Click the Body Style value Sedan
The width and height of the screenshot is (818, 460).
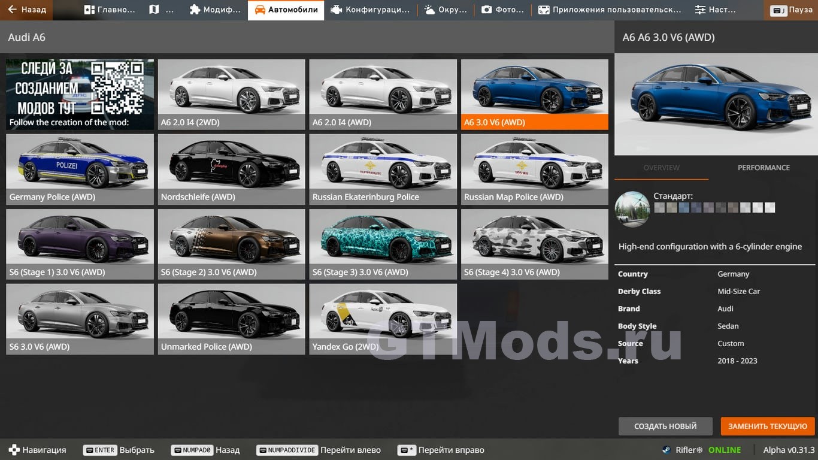(x=728, y=326)
